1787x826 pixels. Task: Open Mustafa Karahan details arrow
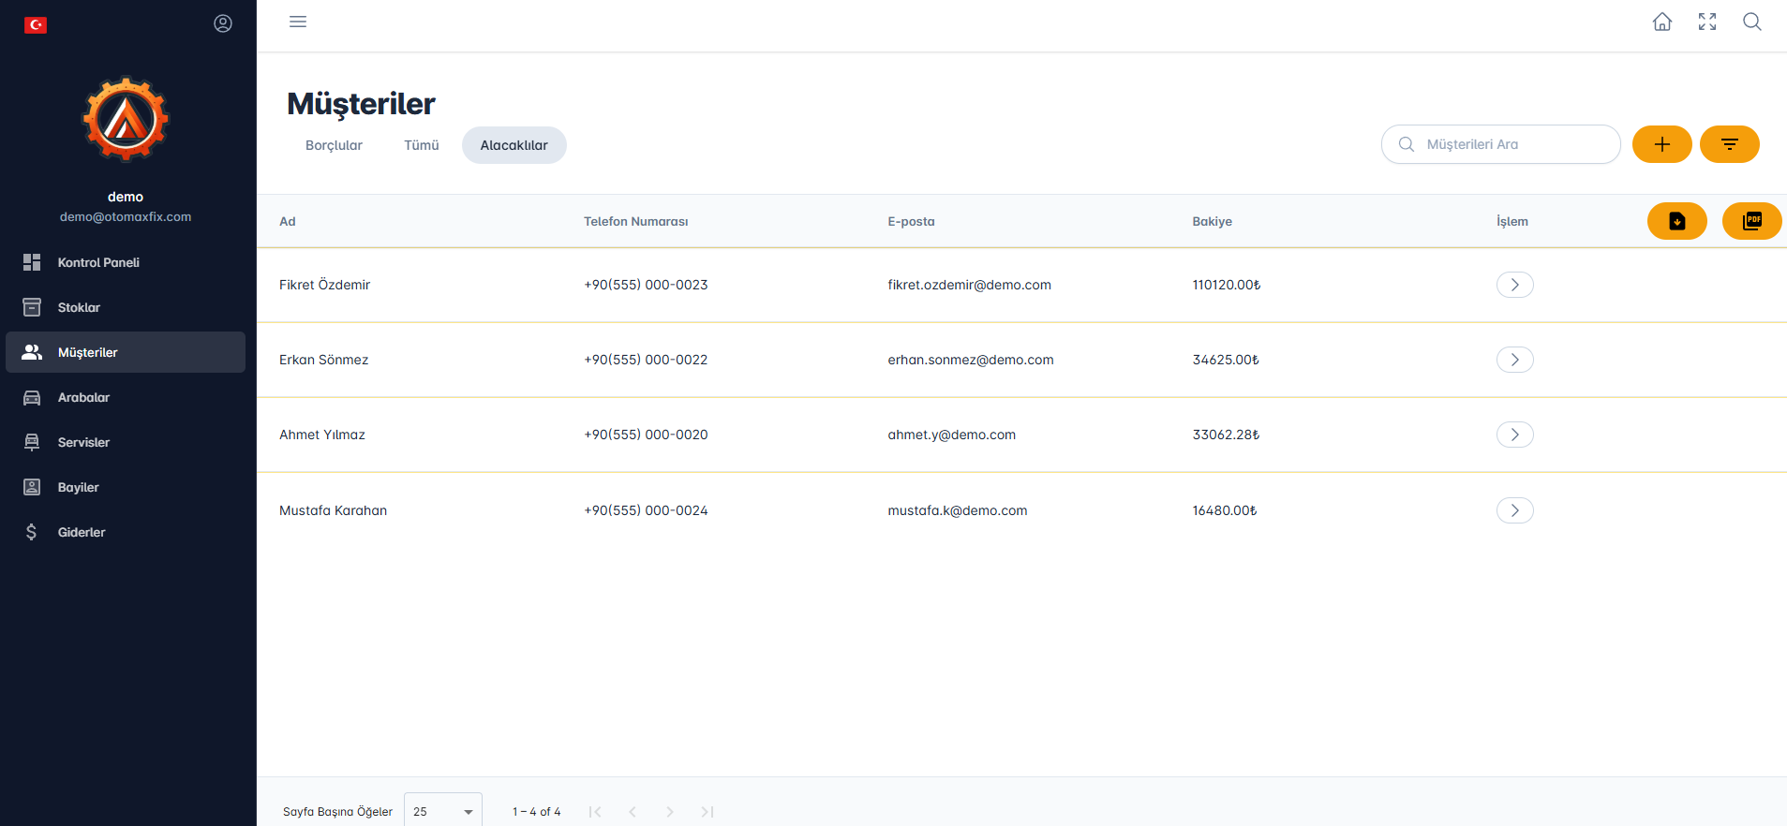click(1515, 510)
